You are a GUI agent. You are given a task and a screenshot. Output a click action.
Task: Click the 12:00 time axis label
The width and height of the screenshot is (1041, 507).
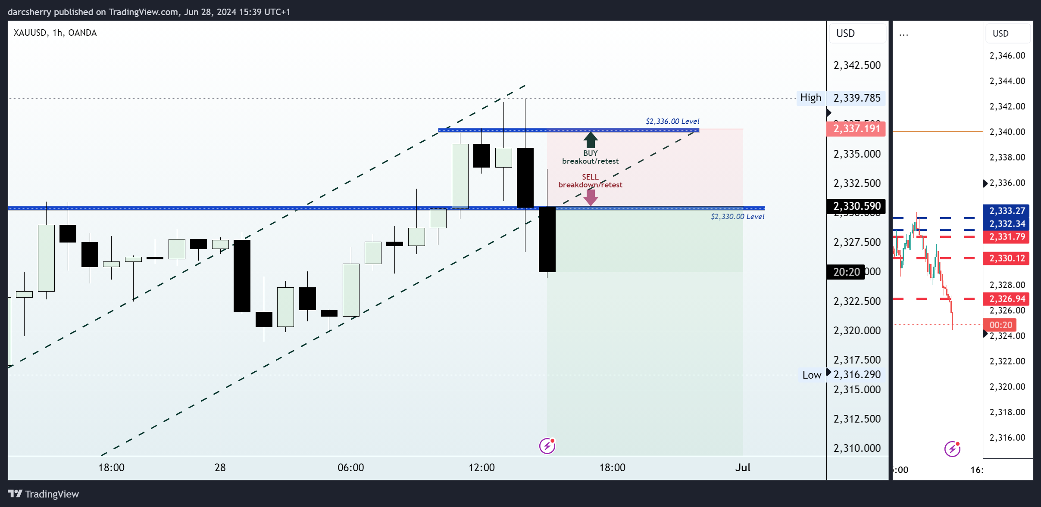[481, 467]
